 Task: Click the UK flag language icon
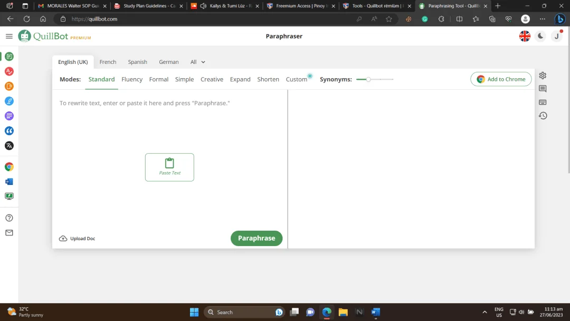click(x=525, y=36)
